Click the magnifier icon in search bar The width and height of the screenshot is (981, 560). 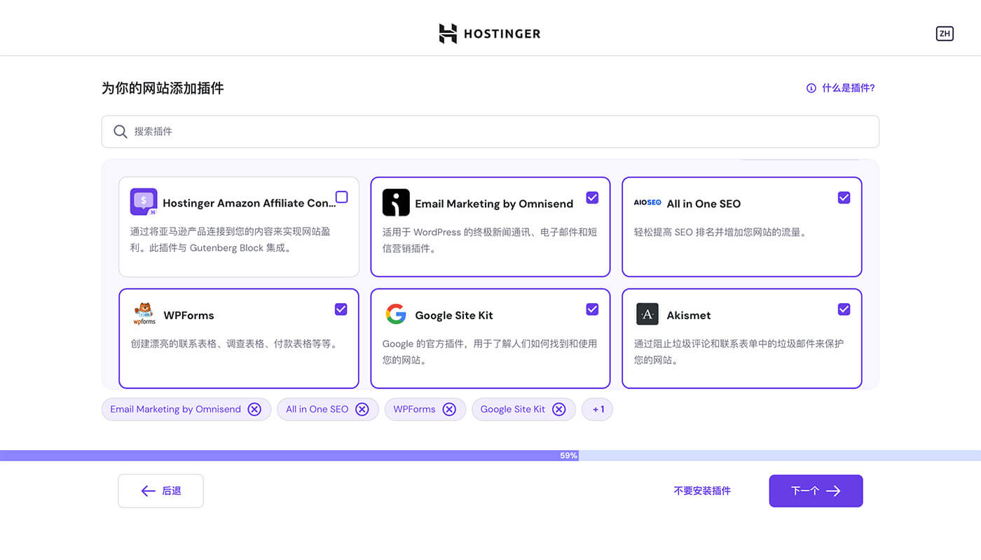click(x=121, y=132)
